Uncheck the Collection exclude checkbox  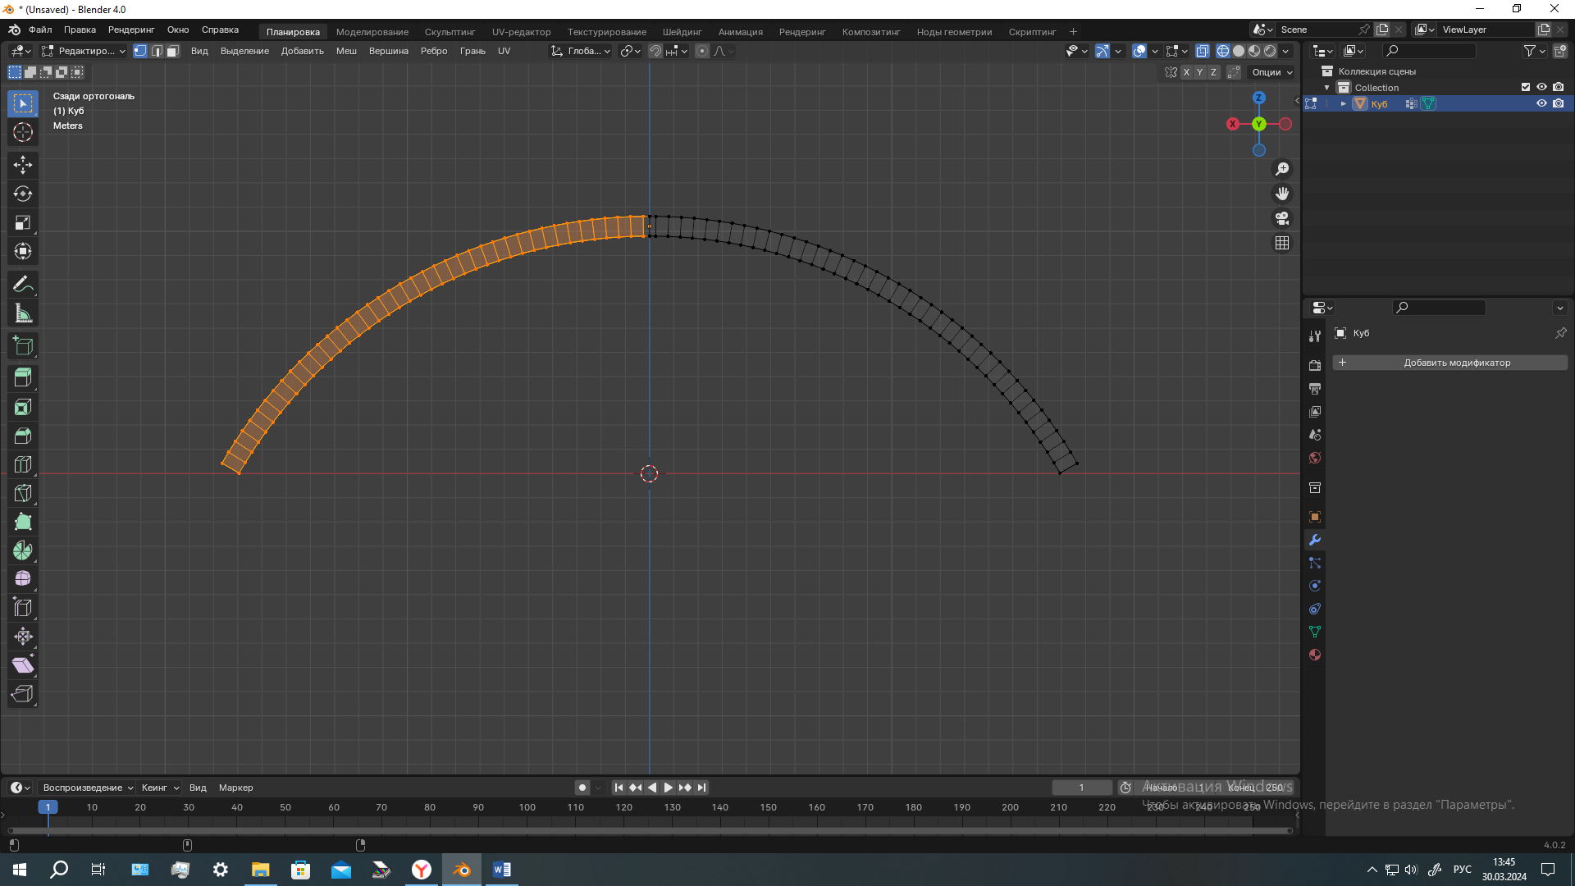(1526, 87)
